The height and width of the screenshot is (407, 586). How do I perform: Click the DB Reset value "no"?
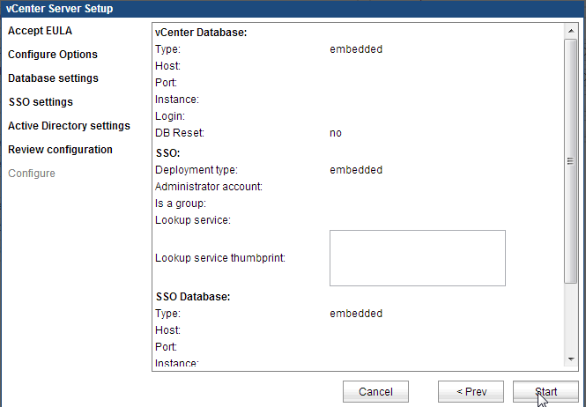336,133
